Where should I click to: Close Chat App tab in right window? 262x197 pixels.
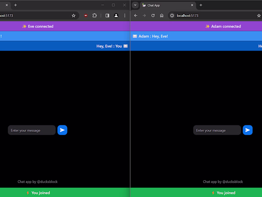(x=192, y=5)
